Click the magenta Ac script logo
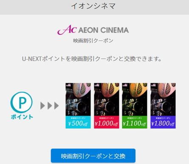189x164 pixels. tap(67, 30)
